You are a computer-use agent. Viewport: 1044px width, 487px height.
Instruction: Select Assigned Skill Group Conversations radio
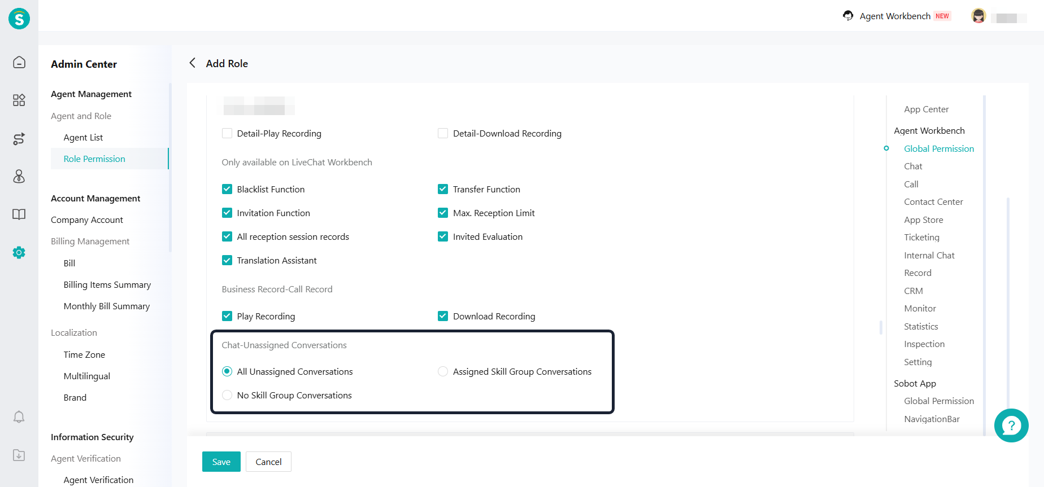pyautogui.click(x=443, y=371)
